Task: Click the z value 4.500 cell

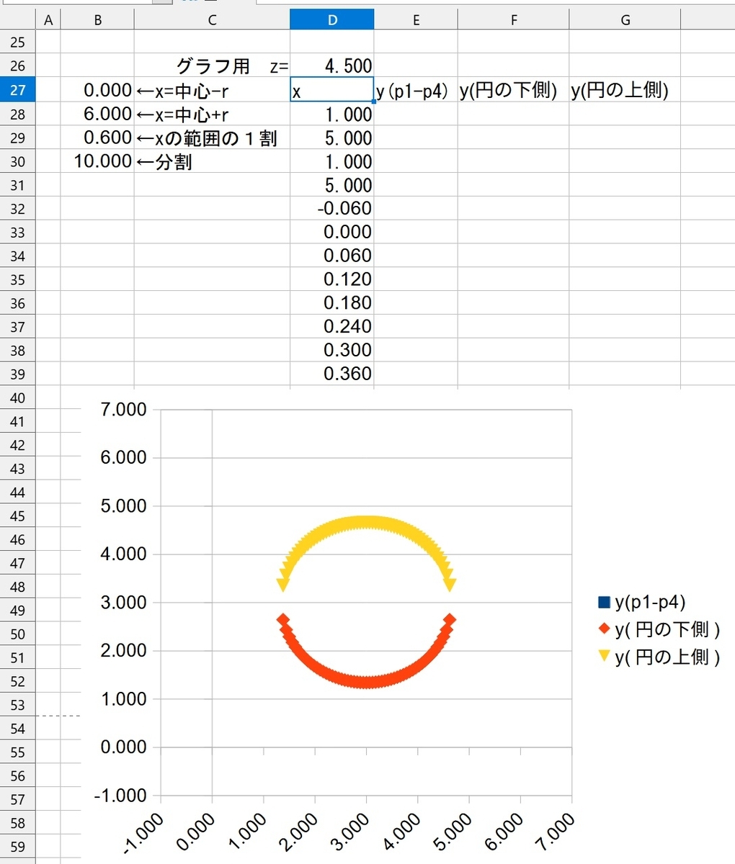Action: 331,66
